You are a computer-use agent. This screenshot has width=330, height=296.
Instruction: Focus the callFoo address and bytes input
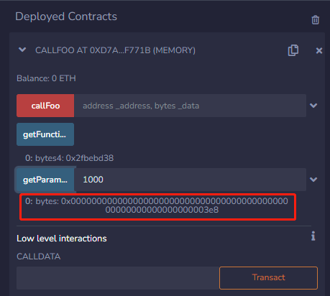click(190, 106)
